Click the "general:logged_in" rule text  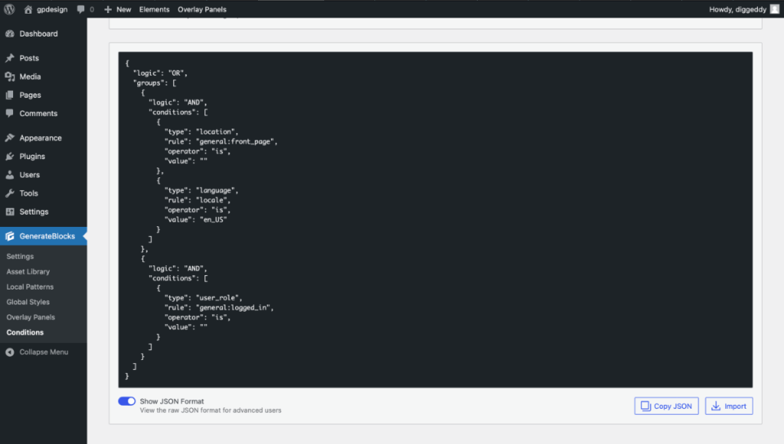(x=234, y=308)
